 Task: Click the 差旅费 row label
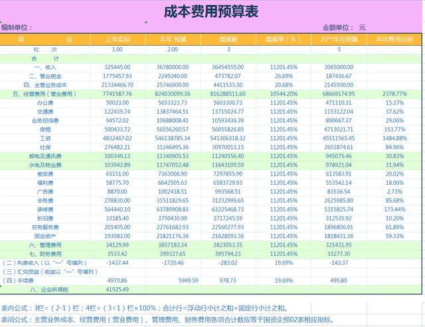pos(45,174)
